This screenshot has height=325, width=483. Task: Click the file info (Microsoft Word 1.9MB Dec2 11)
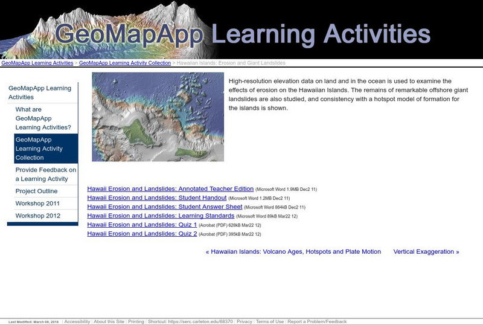286,189
